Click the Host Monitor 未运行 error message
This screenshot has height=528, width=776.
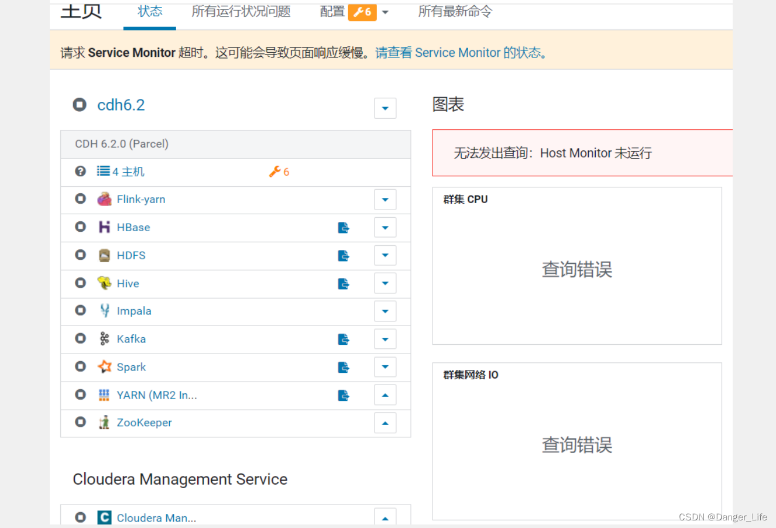553,153
